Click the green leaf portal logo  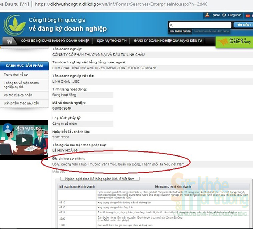(14, 25)
